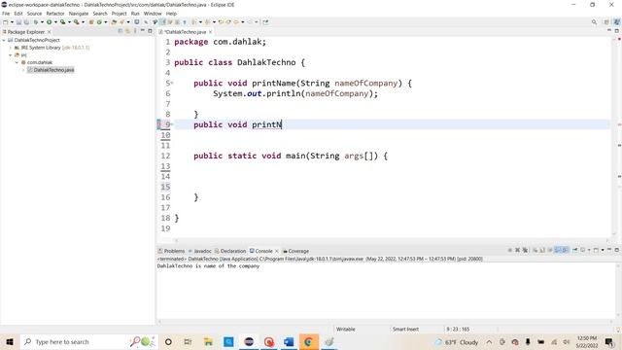Click the New Java Class icon
Screen dimensions: 622x350
[x=99, y=22]
